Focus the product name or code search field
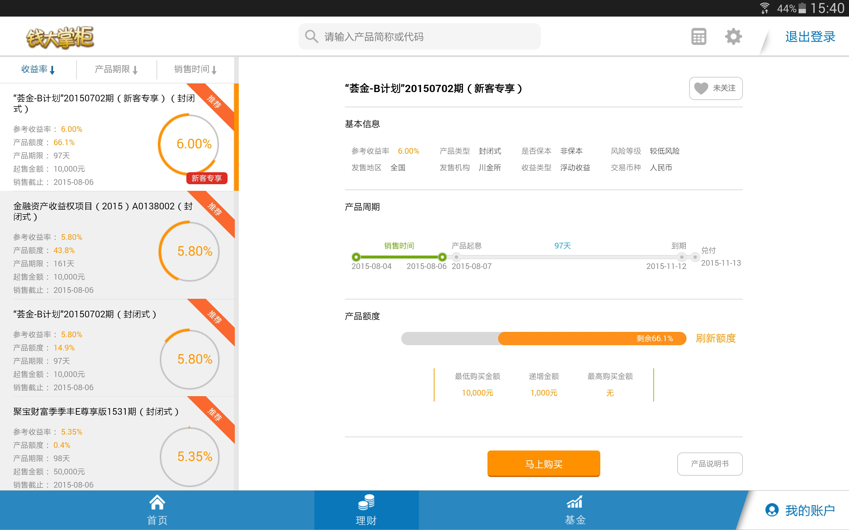 (419, 36)
